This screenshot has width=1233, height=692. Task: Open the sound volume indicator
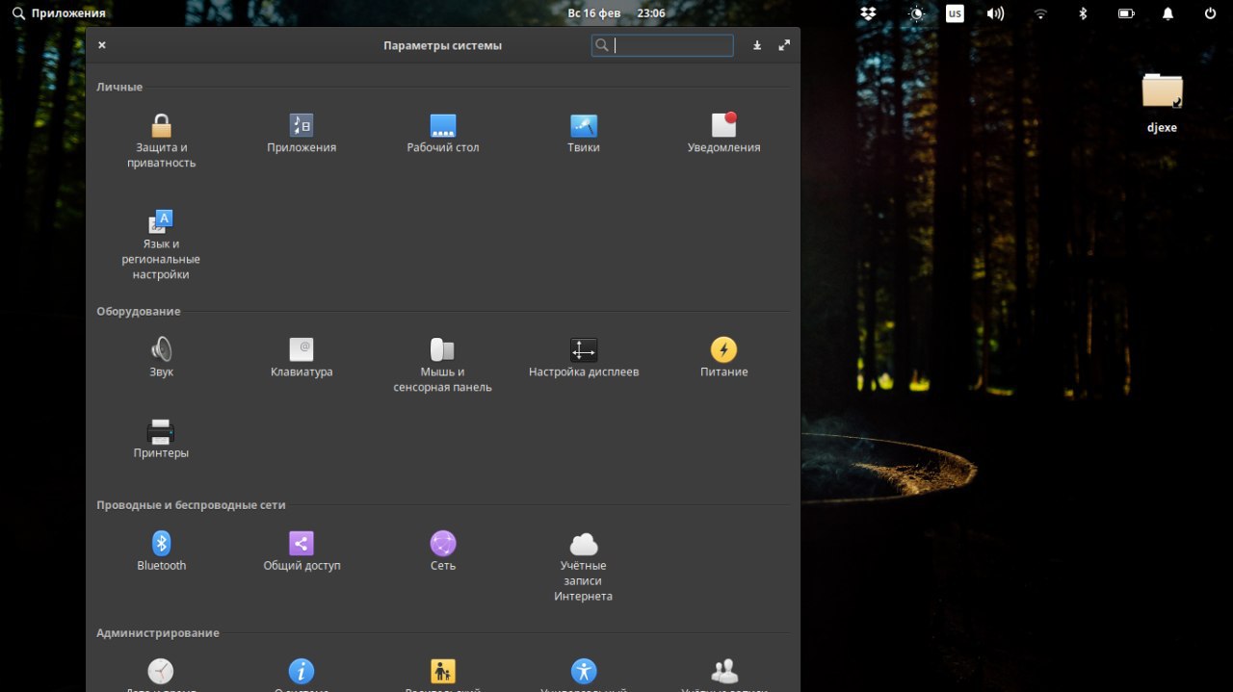996,13
